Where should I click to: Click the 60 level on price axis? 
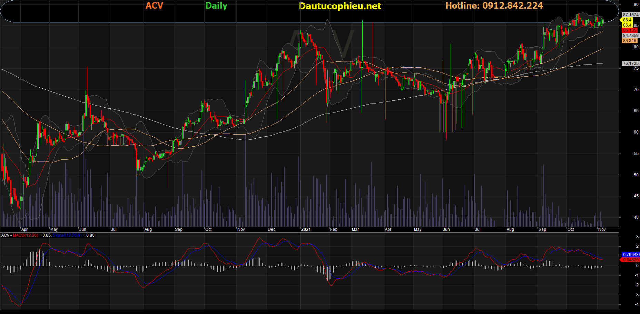(x=636, y=132)
